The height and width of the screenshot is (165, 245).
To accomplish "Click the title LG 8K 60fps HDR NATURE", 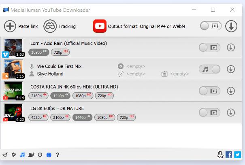I will coord(57,108).
